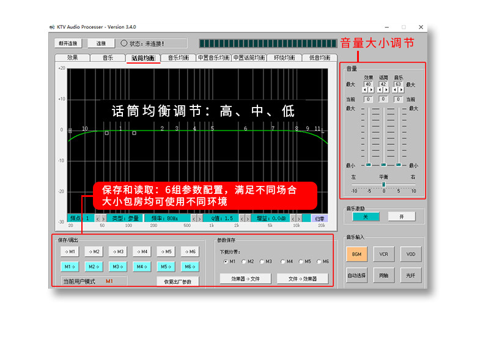Select VOD music input
This screenshot has width=483, height=356.
(x=411, y=254)
